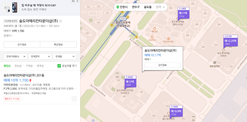The height and width of the screenshot is (122, 247).
Task: Sort listings by 면적순
Action: (40, 66)
